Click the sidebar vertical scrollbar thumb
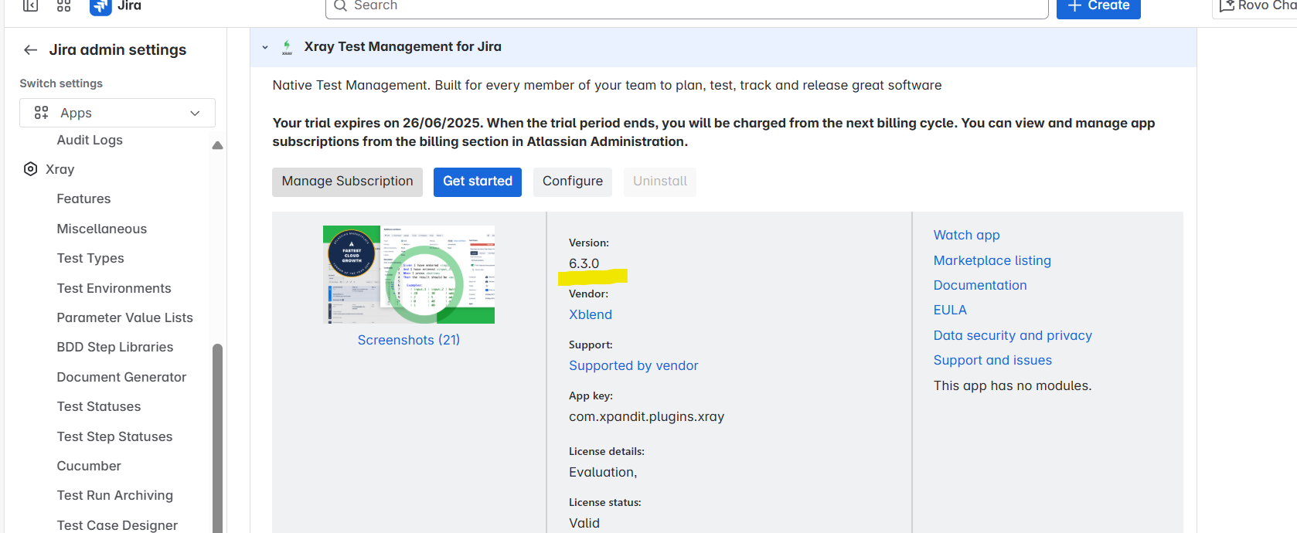Viewport: 1297px width, 533px height. (x=217, y=438)
